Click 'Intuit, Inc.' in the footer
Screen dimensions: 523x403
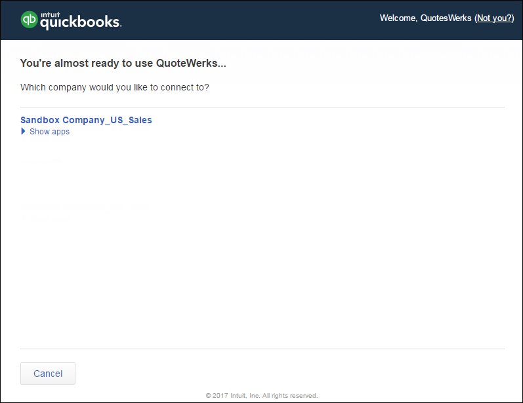point(247,396)
